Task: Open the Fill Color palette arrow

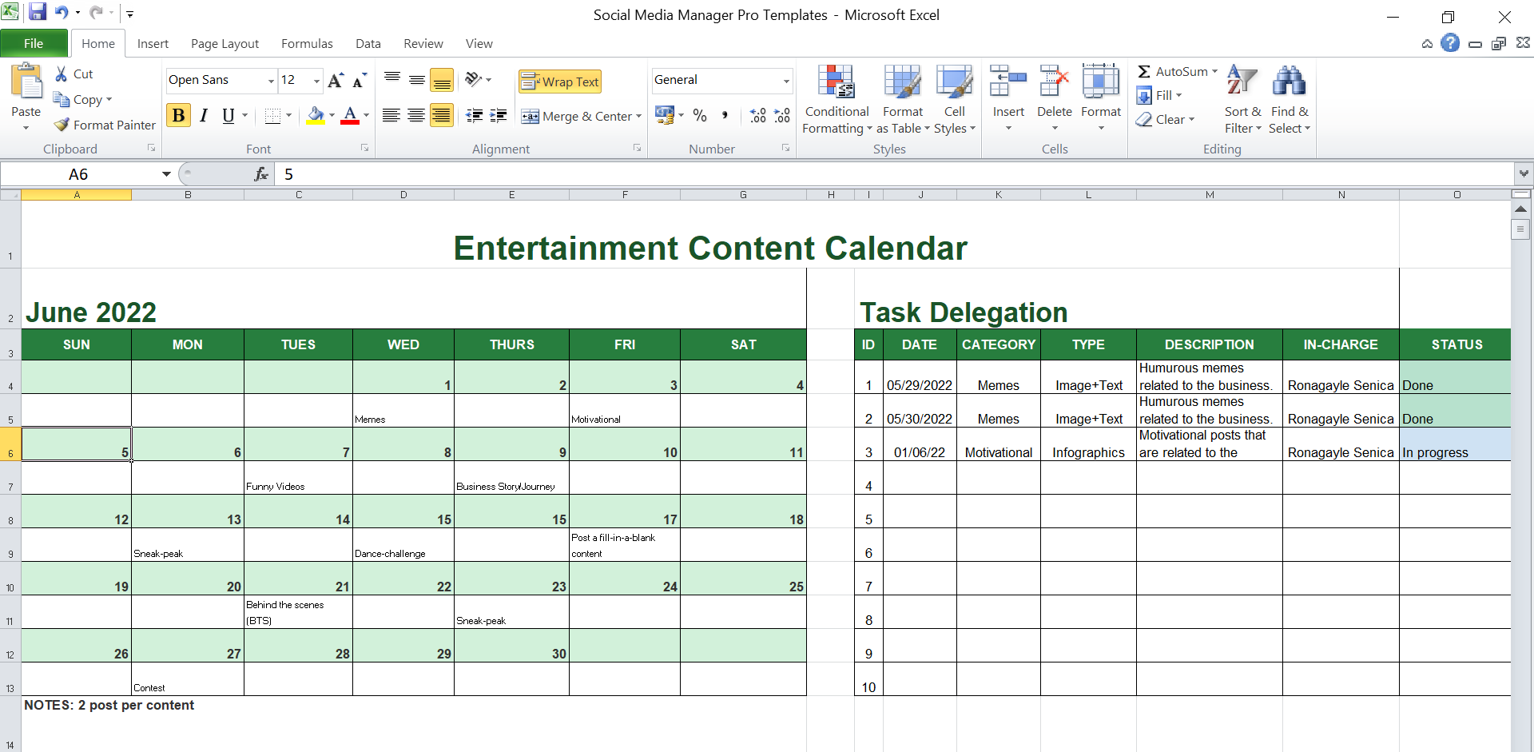Action: pos(332,116)
